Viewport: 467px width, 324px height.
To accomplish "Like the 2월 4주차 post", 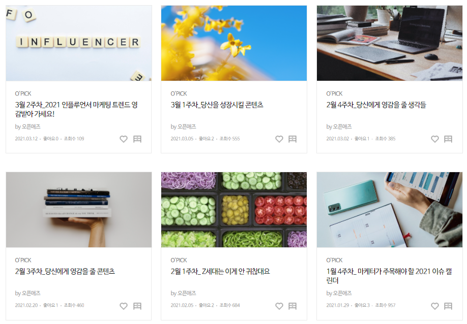I will click(x=435, y=139).
